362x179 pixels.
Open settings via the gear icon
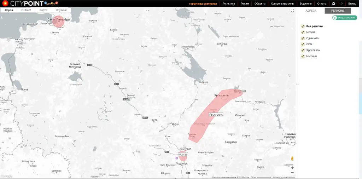333,4
